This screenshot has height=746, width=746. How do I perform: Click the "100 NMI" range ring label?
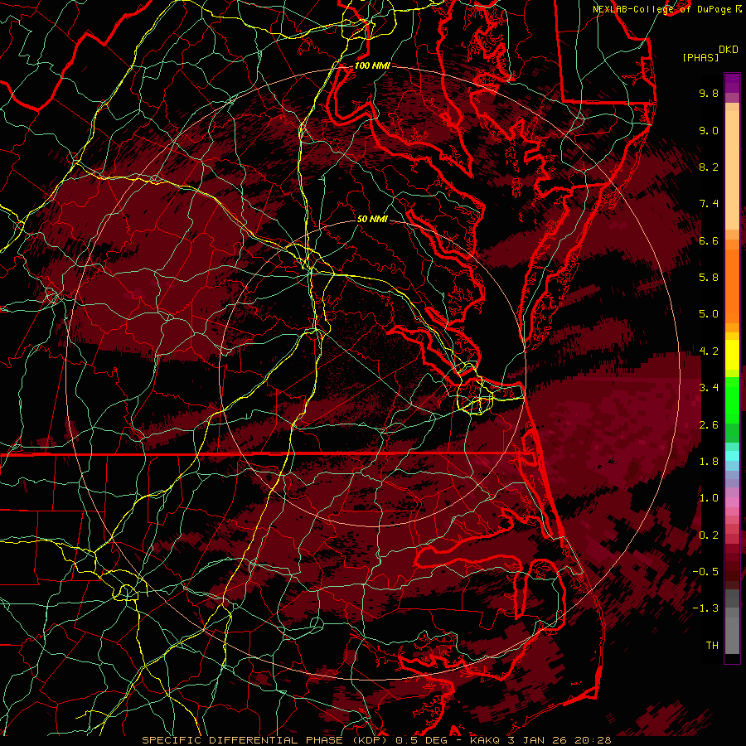pyautogui.click(x=372, y=65)
